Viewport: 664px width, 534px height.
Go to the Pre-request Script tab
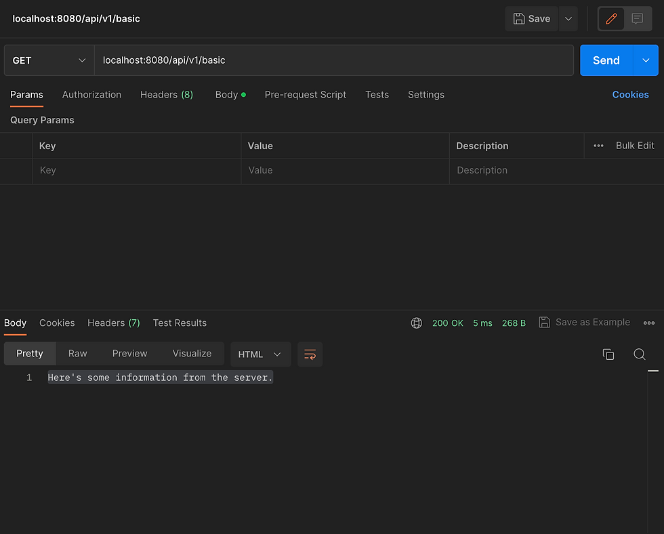pyautogui.click(x=306, y=95)
